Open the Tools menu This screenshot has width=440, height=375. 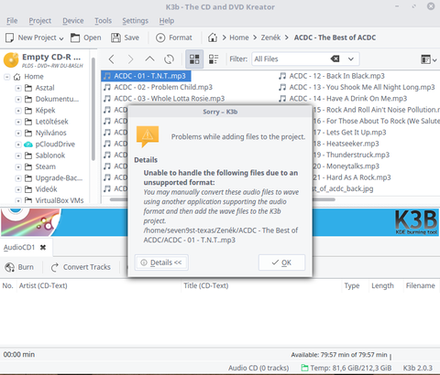[x=103, y=21]
